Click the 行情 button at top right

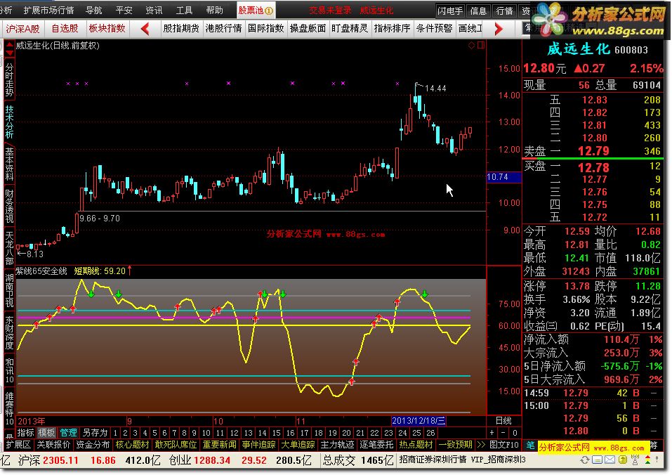tap(504, 11)
